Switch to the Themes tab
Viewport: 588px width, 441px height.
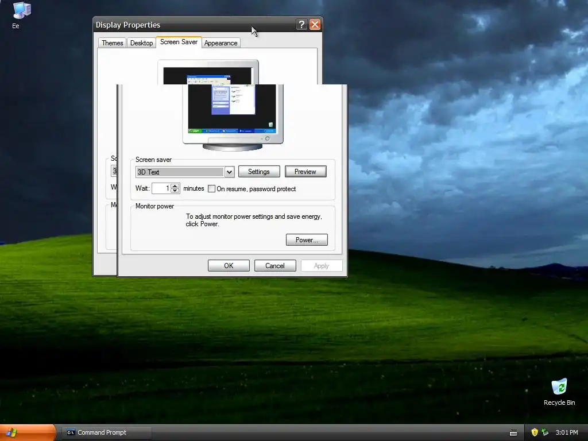tap(112, 43)
